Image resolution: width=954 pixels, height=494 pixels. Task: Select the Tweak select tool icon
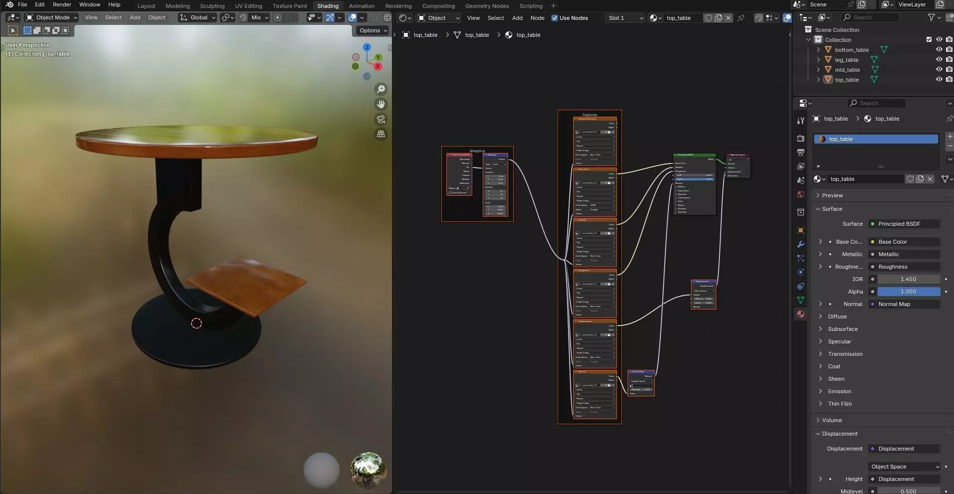(13, 30)
